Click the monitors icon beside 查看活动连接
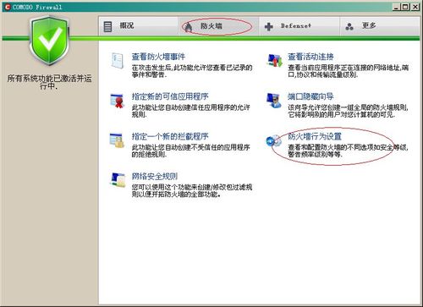This screenshot has height=307, width=423. [274, 60]
